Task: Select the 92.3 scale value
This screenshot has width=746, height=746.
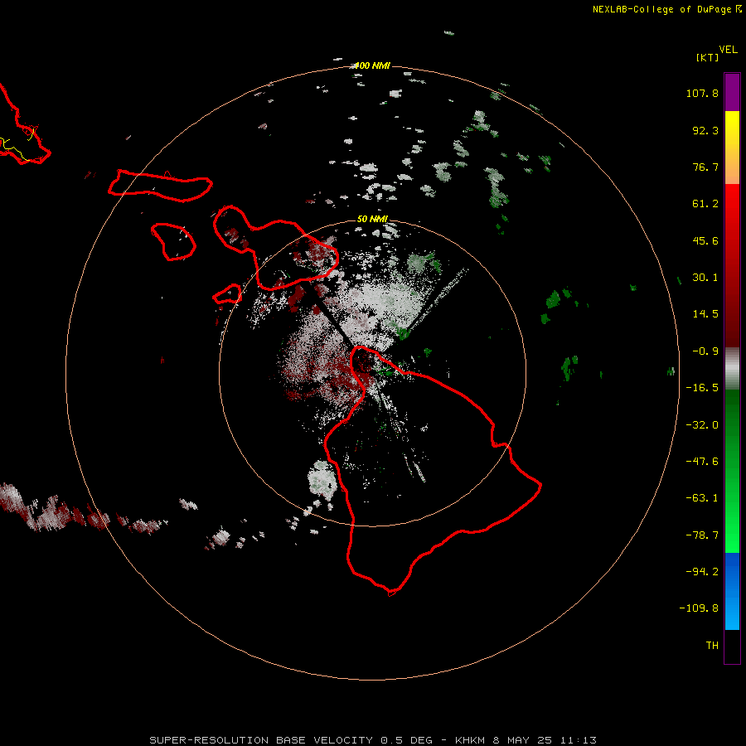Action: click(x=705, y=130)
